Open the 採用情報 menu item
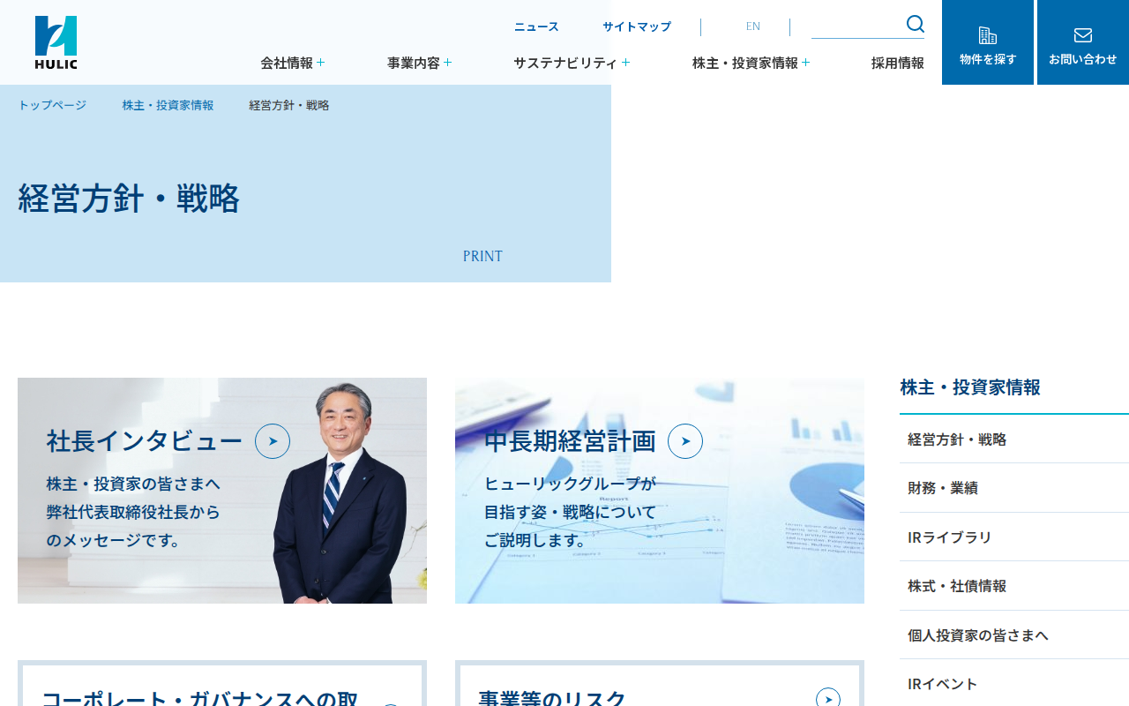The height and width of the screenshot is (706, 1129). tap(898, 63)
